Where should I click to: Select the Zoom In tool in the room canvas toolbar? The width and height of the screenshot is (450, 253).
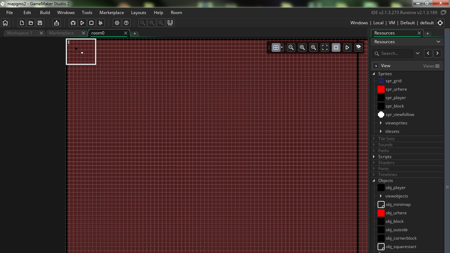pyautogui.click(x=314, y=47)
